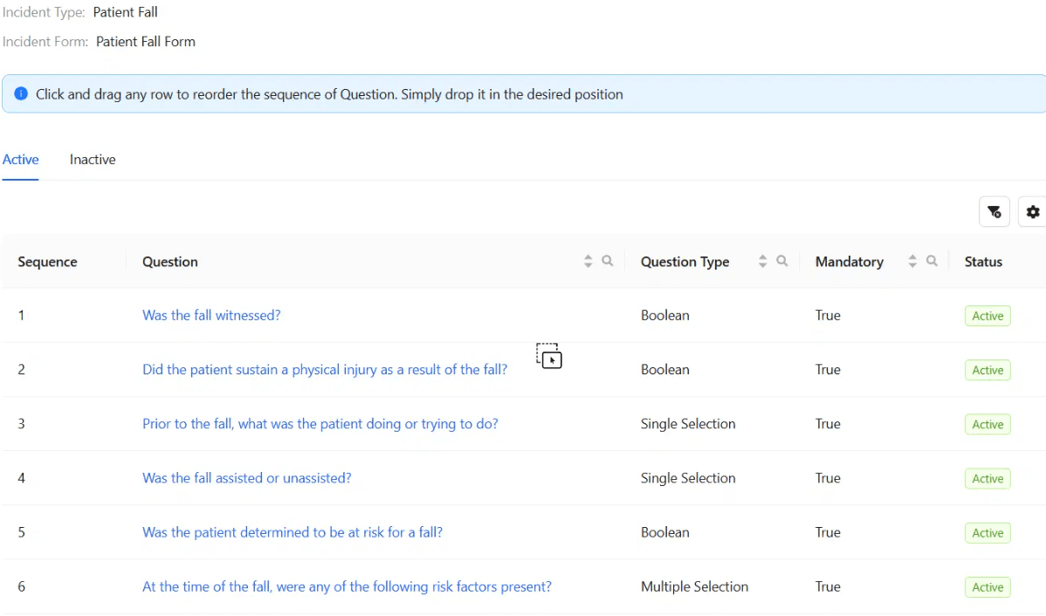Switch to the Inactive tab

(92, 160)
